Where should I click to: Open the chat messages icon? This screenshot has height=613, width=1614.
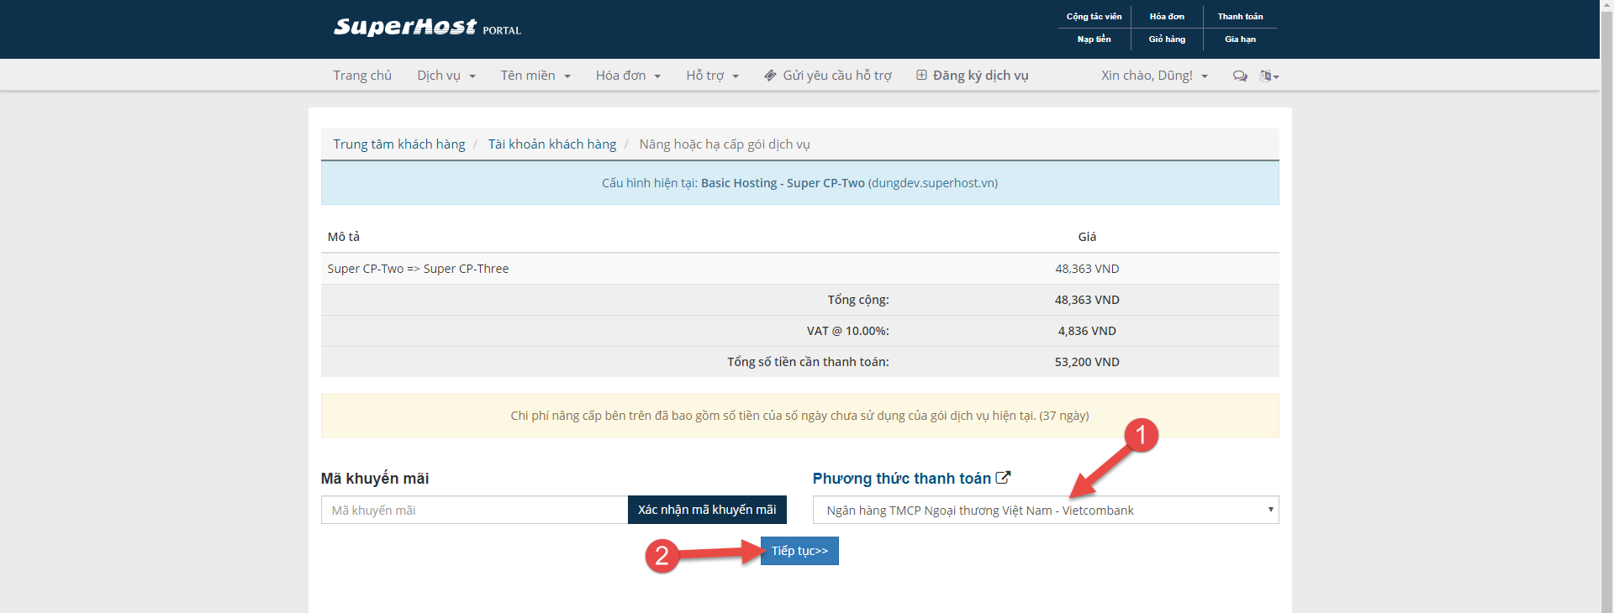click(1239, 76)
